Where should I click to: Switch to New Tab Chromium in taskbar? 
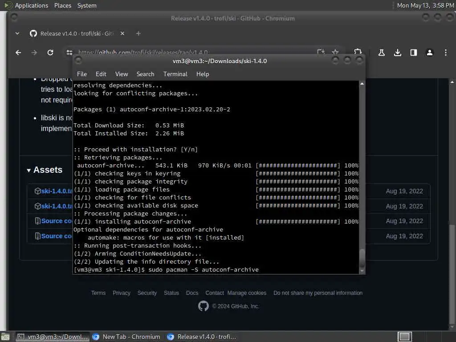(x=126, y=337)
